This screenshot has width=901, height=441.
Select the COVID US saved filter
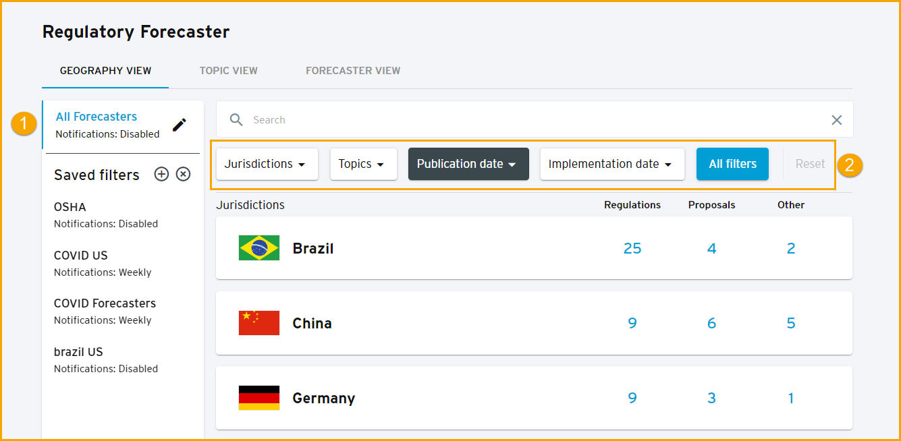[81, 256]
